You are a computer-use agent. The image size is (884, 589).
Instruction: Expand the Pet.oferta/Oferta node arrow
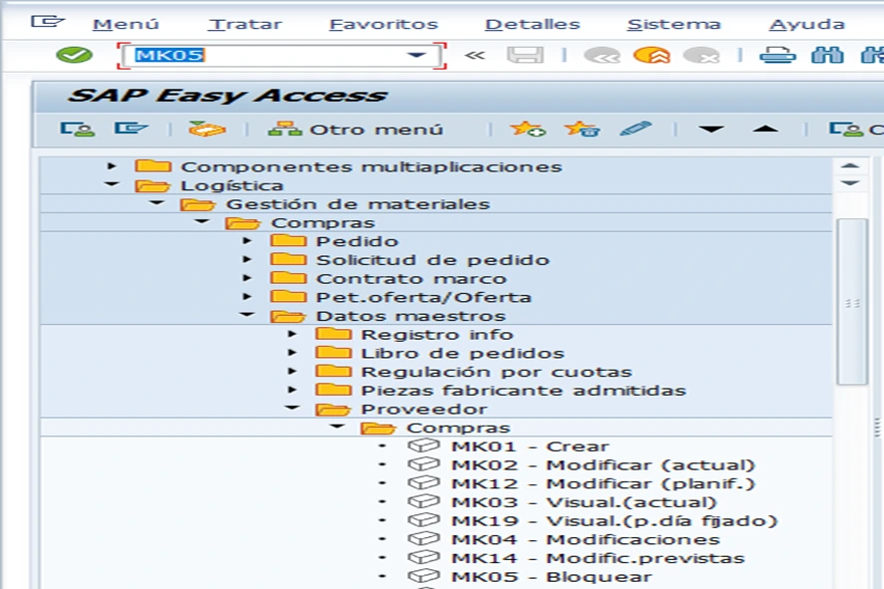coord(246,296)
